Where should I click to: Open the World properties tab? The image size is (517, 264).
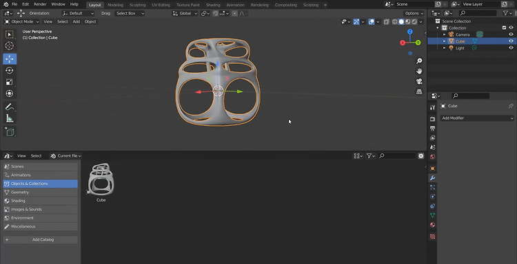coord(433,157)
